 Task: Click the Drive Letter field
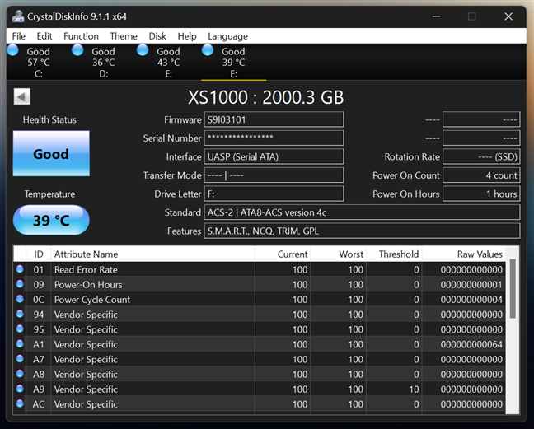[274, 194]
